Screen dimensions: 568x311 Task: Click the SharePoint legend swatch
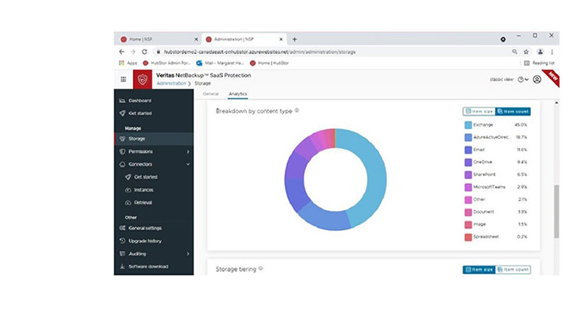[468, 175]
